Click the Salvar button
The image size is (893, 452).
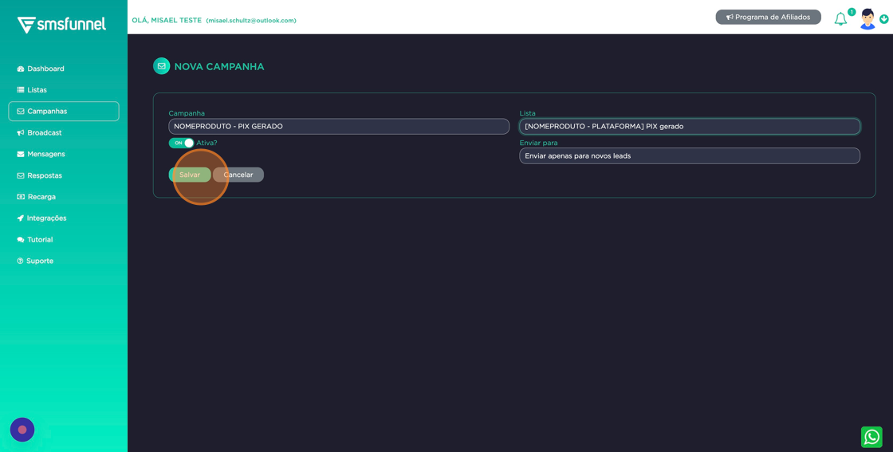click(x=190, y=175)
